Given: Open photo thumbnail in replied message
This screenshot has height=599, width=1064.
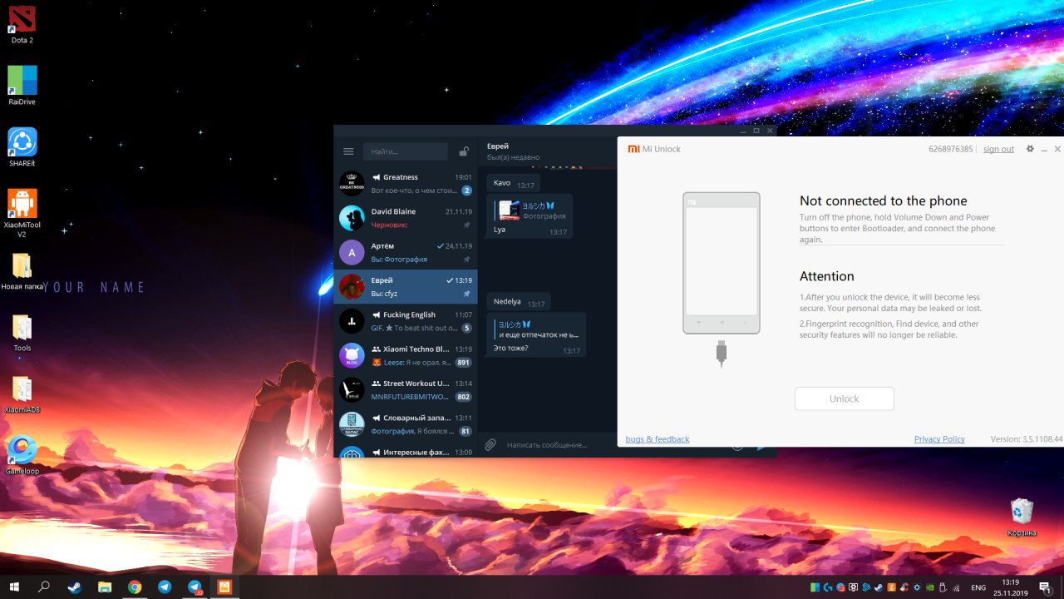Looking at the screenshot, I should [509, 210].
